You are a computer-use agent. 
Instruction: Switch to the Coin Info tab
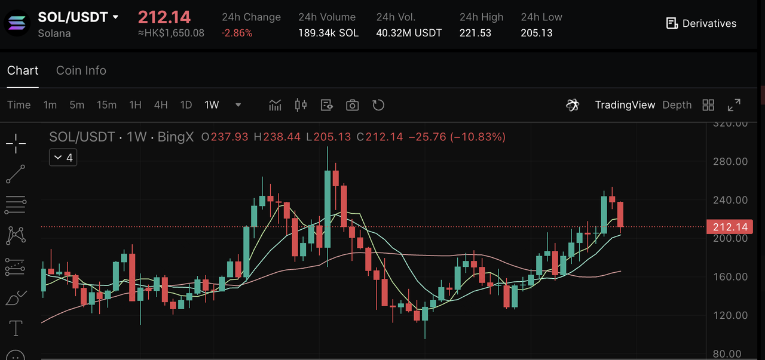pyautogui.click(x=81, y=70)
